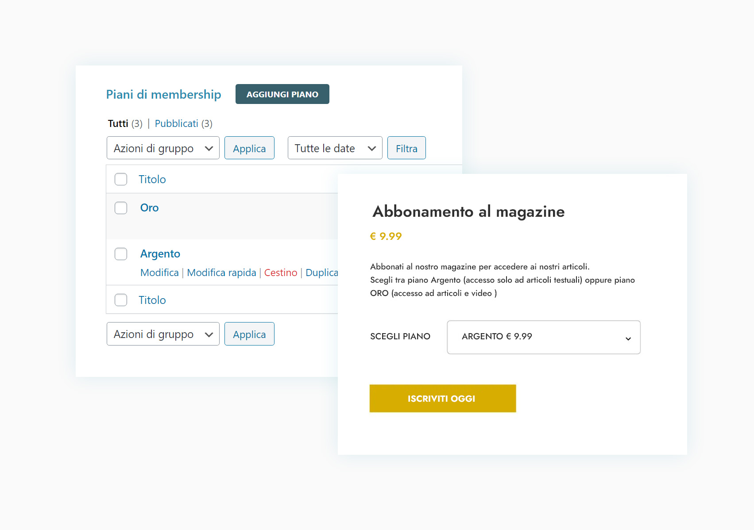The width and height of the screenshot is (754, 530).
Task: Sort by the header Titolo column
Action: pos(152,179)
